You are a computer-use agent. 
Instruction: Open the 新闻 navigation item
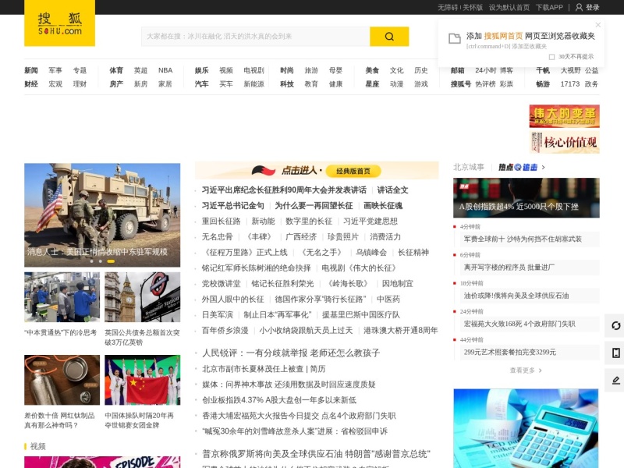pyautogui.click(x=31, y=70)
